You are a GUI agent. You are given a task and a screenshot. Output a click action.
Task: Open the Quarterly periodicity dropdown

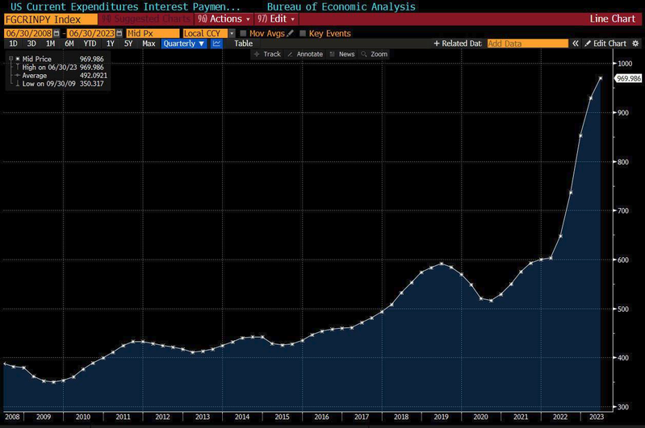click(x=183, y=44)
